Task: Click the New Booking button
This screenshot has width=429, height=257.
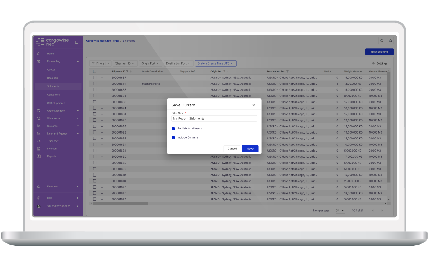Action: pos(379,52)
